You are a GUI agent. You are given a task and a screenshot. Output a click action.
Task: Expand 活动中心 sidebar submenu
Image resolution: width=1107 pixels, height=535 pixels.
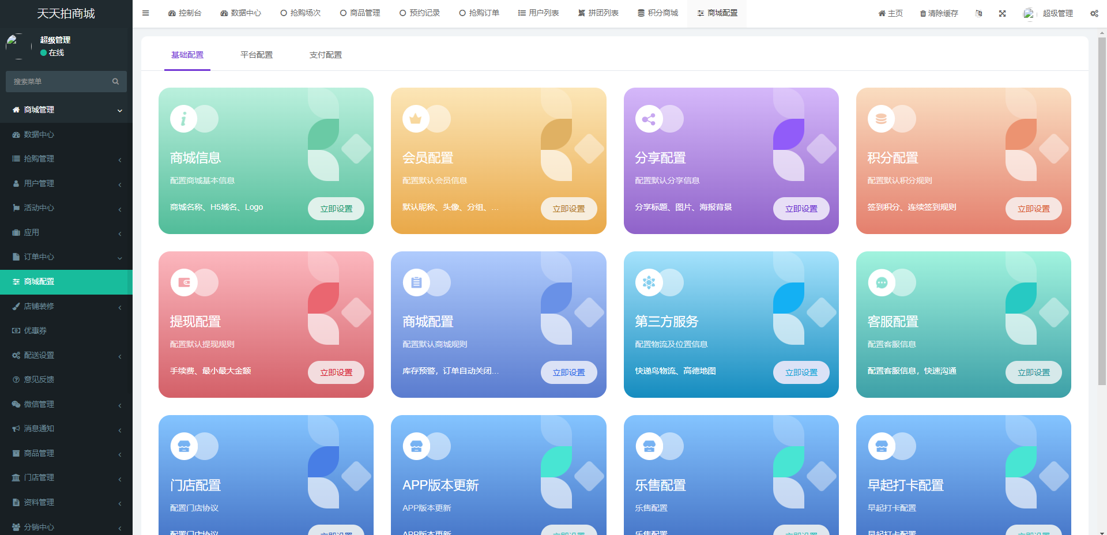66,208
